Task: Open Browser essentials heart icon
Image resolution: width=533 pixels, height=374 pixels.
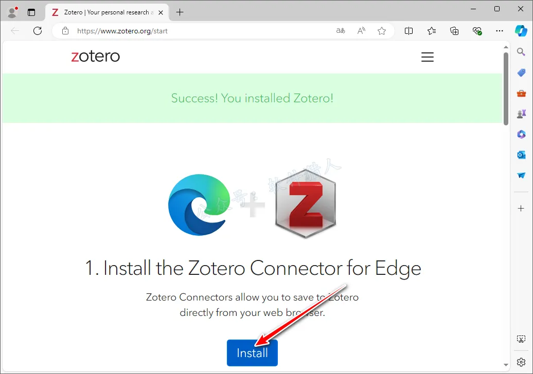Action: [477, 31]
